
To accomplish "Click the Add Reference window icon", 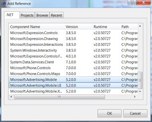I will click(x=3, y=4).
